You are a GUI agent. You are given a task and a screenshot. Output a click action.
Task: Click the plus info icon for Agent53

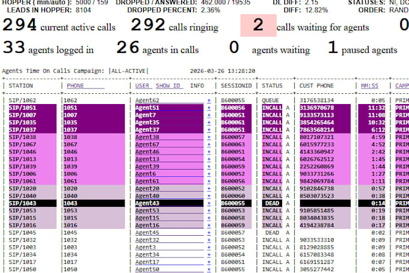point(209,210)
